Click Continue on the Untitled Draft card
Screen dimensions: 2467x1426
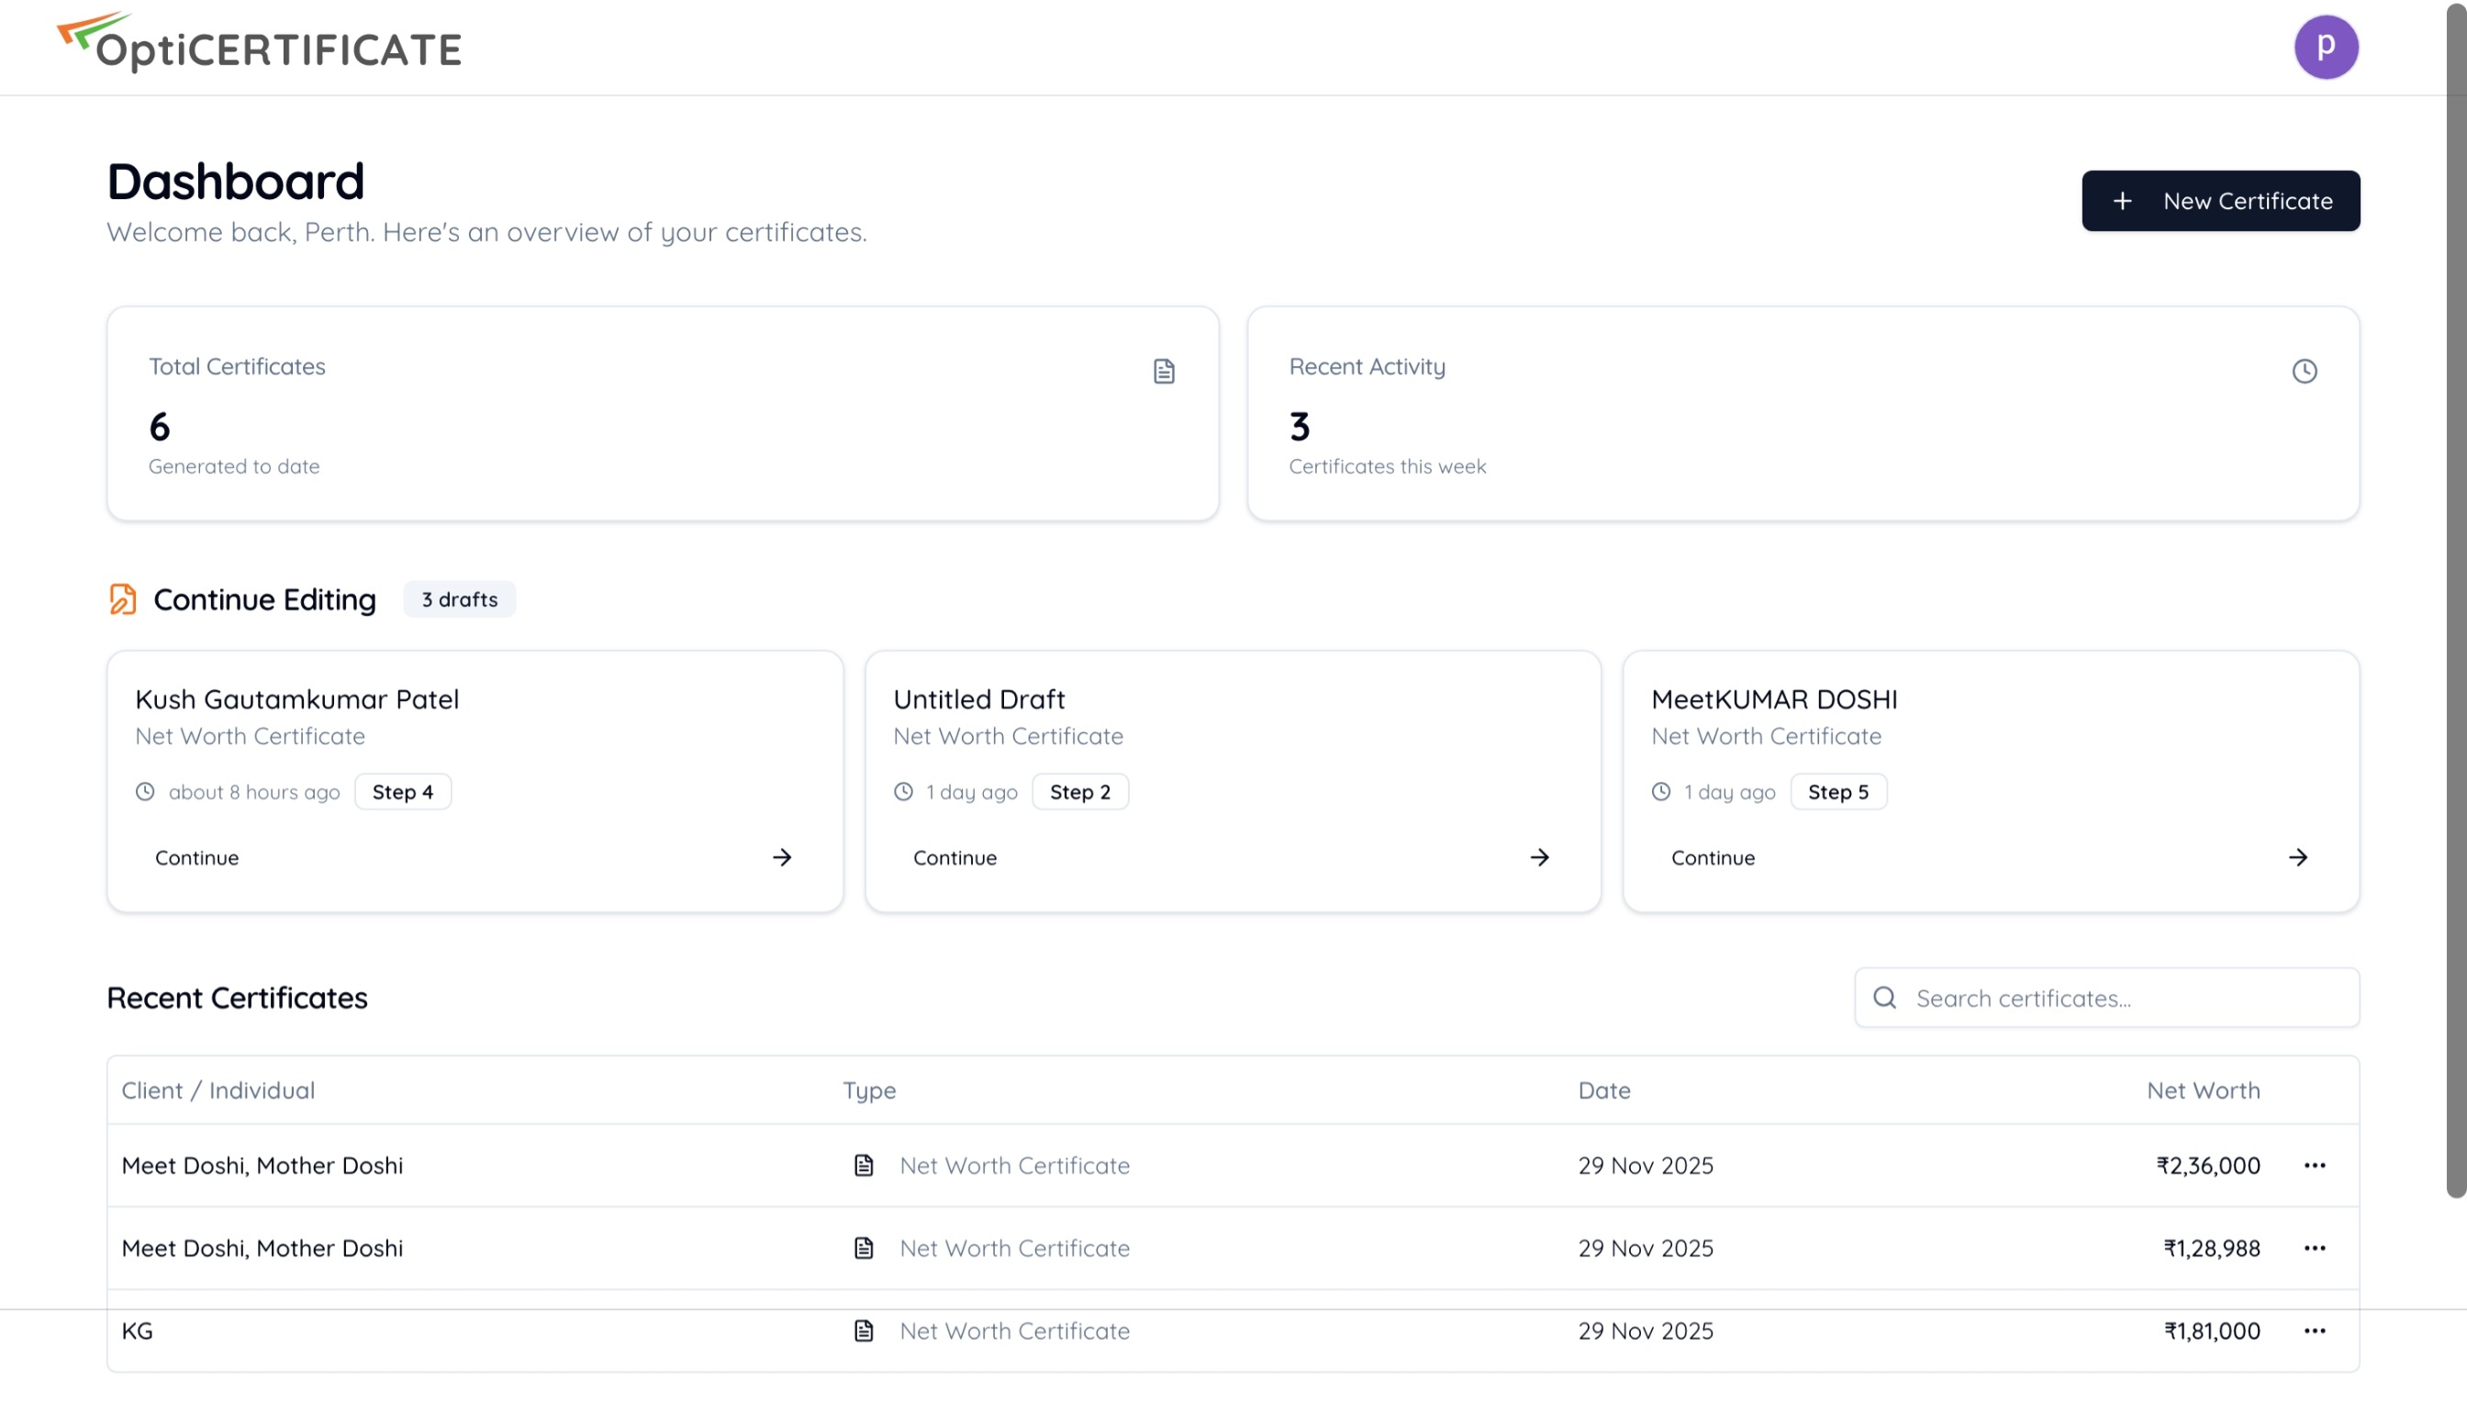(954, 857)
